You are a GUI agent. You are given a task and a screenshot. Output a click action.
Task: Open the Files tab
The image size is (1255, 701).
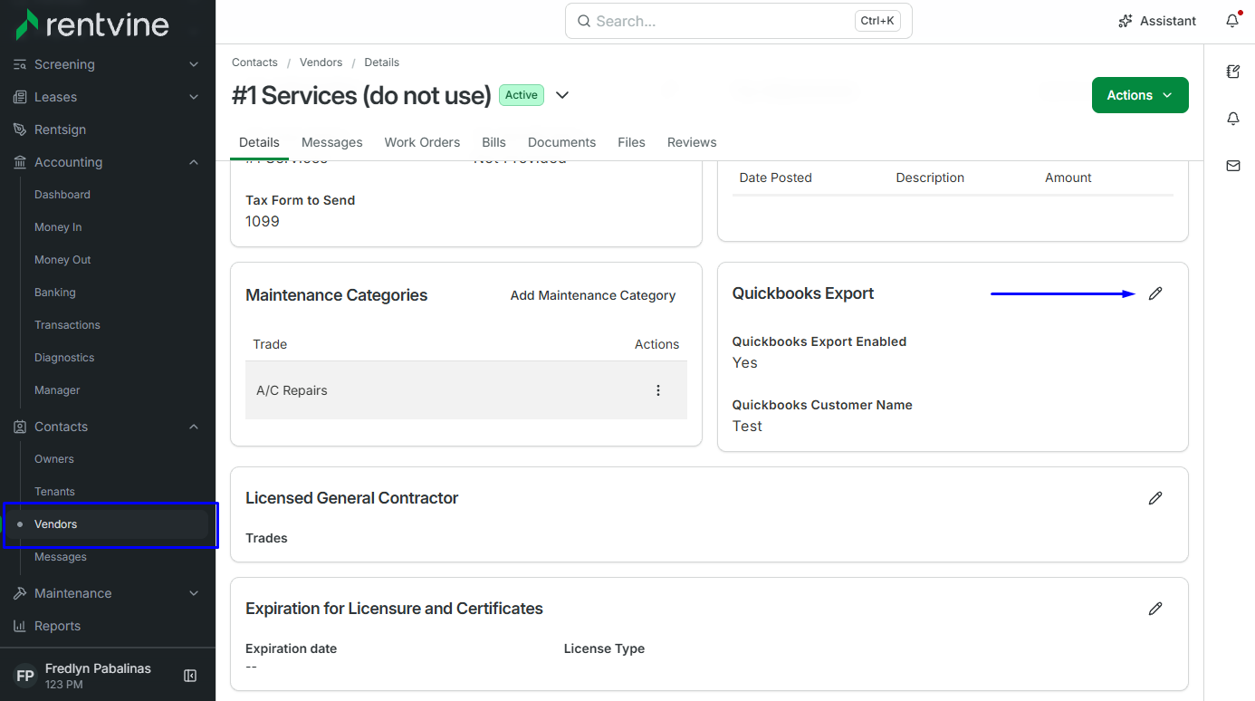pyautogui.click(x=631, y=142)
